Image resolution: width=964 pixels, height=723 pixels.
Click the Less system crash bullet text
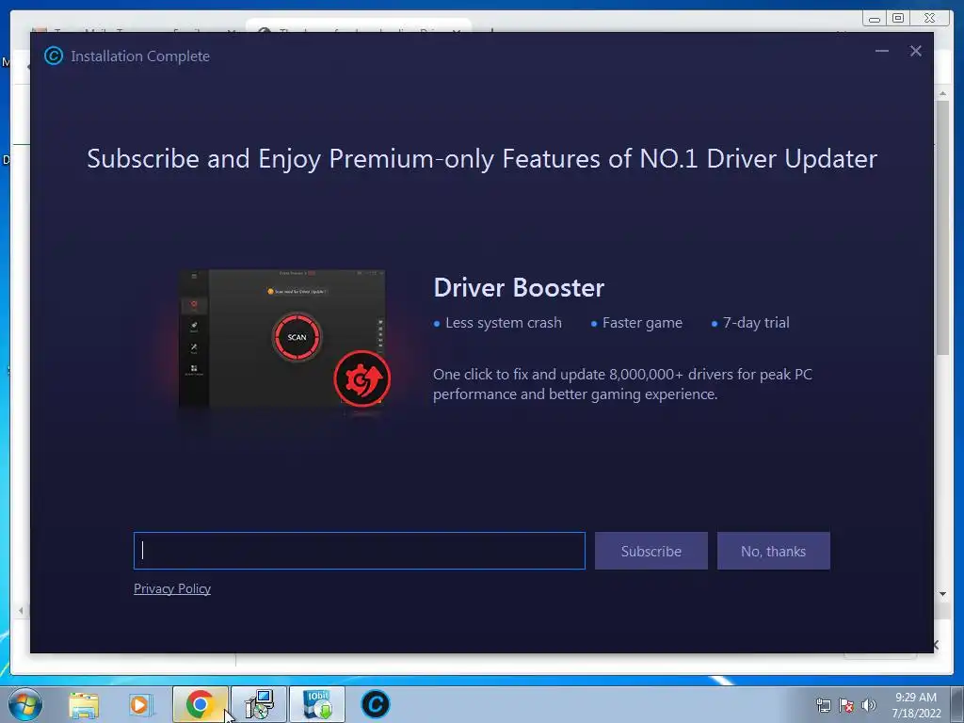(504, 323)
